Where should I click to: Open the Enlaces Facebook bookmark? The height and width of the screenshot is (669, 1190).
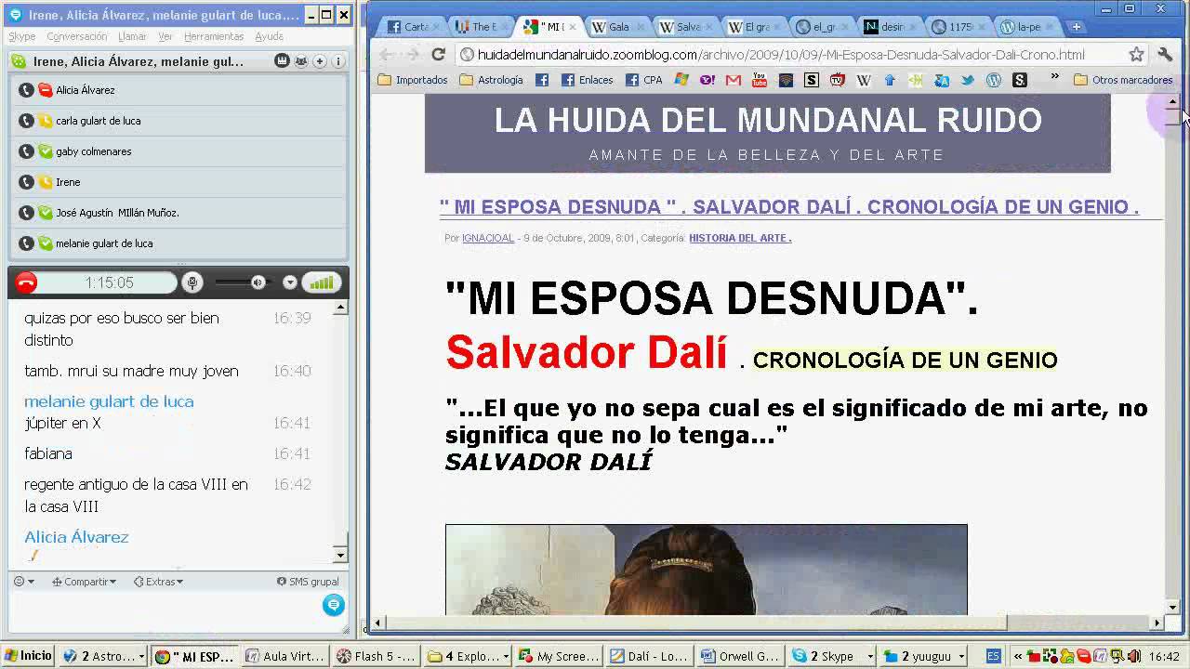[587, 80]
